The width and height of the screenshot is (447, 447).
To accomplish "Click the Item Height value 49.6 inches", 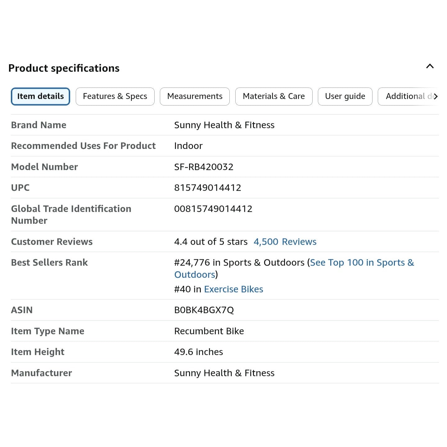I will point(198,352).
